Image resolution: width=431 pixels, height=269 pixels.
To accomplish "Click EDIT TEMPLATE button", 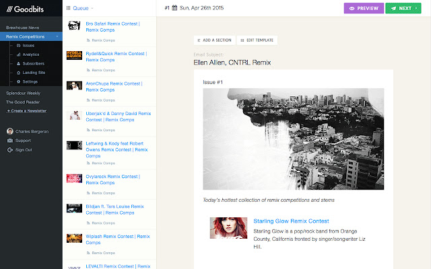I will (257, 40).
